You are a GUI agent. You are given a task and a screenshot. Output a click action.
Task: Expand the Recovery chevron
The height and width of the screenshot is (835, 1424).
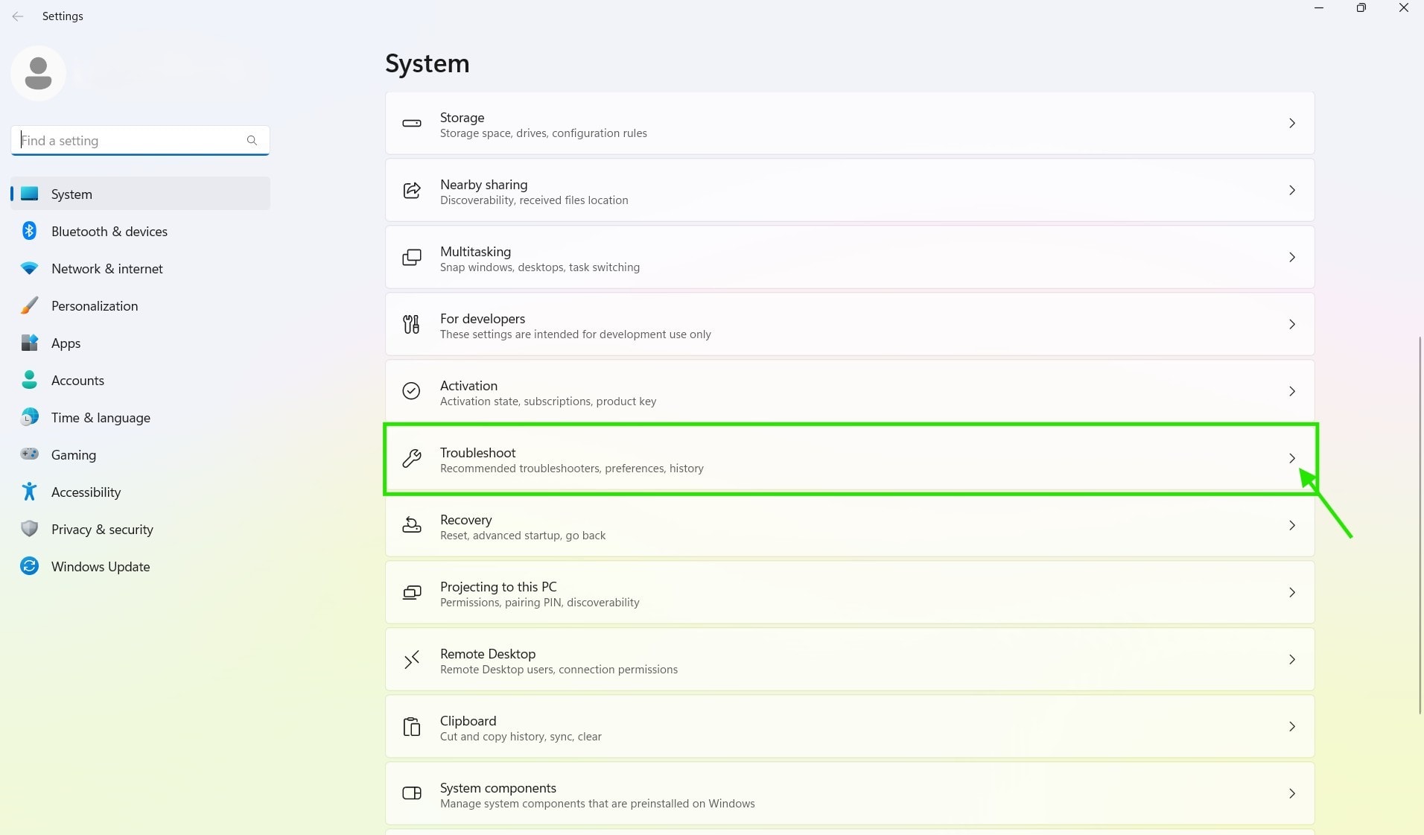[1292, 526]
